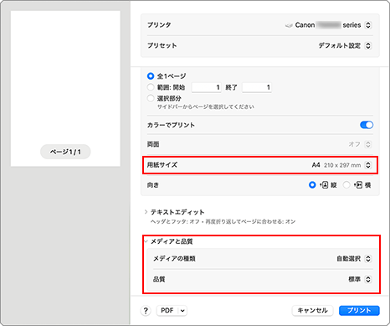Toggle the カラーでプリント switch

pos(367,125)
